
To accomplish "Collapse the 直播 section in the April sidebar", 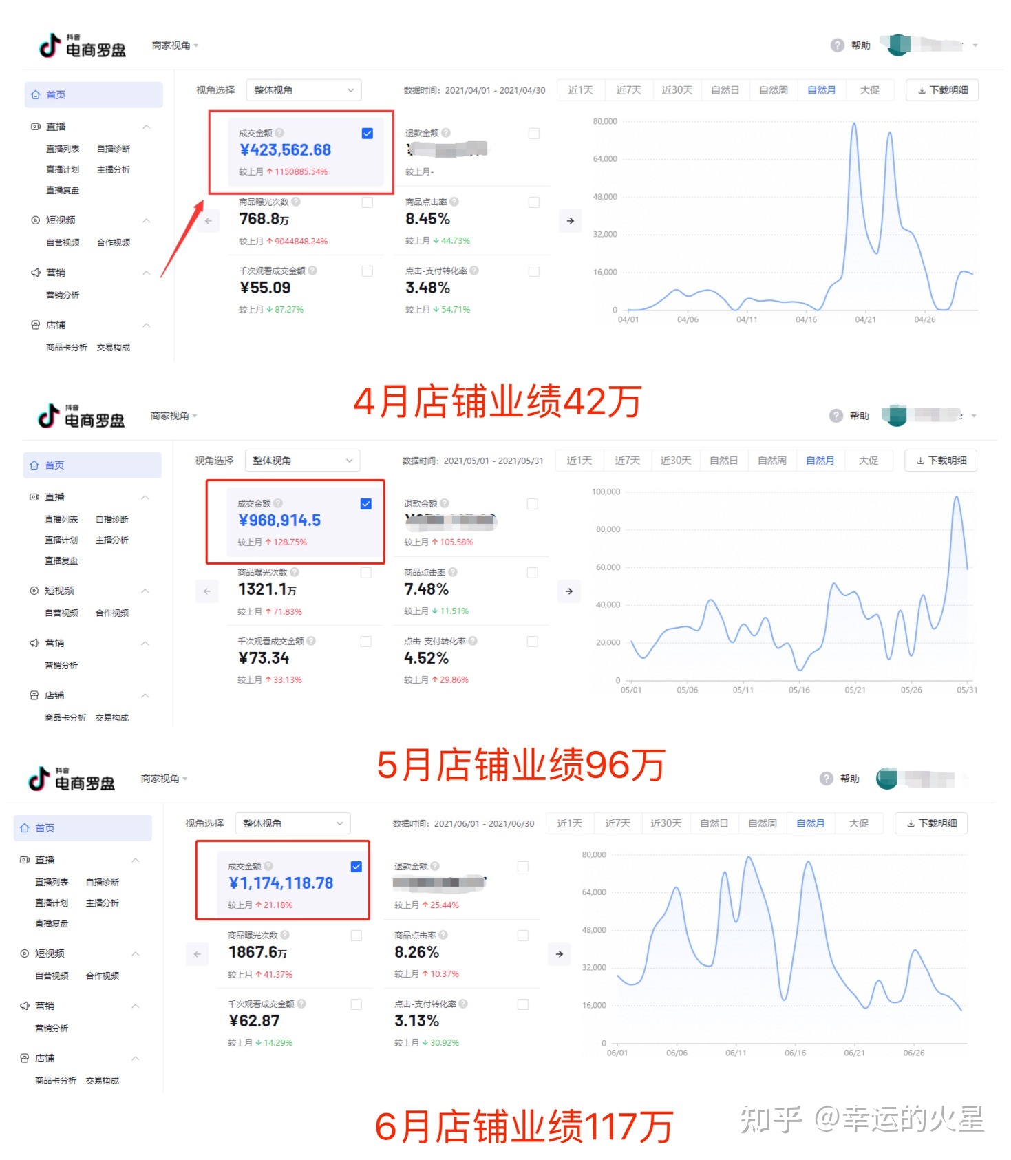I will tap(146, 127).
